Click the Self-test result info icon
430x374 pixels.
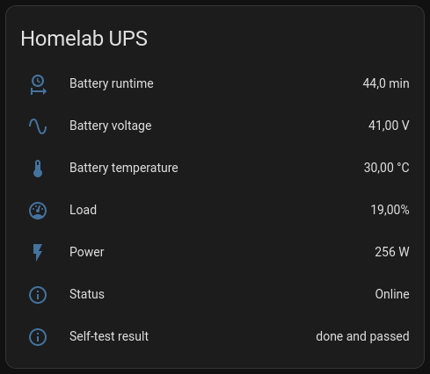[x=38, y=337]
